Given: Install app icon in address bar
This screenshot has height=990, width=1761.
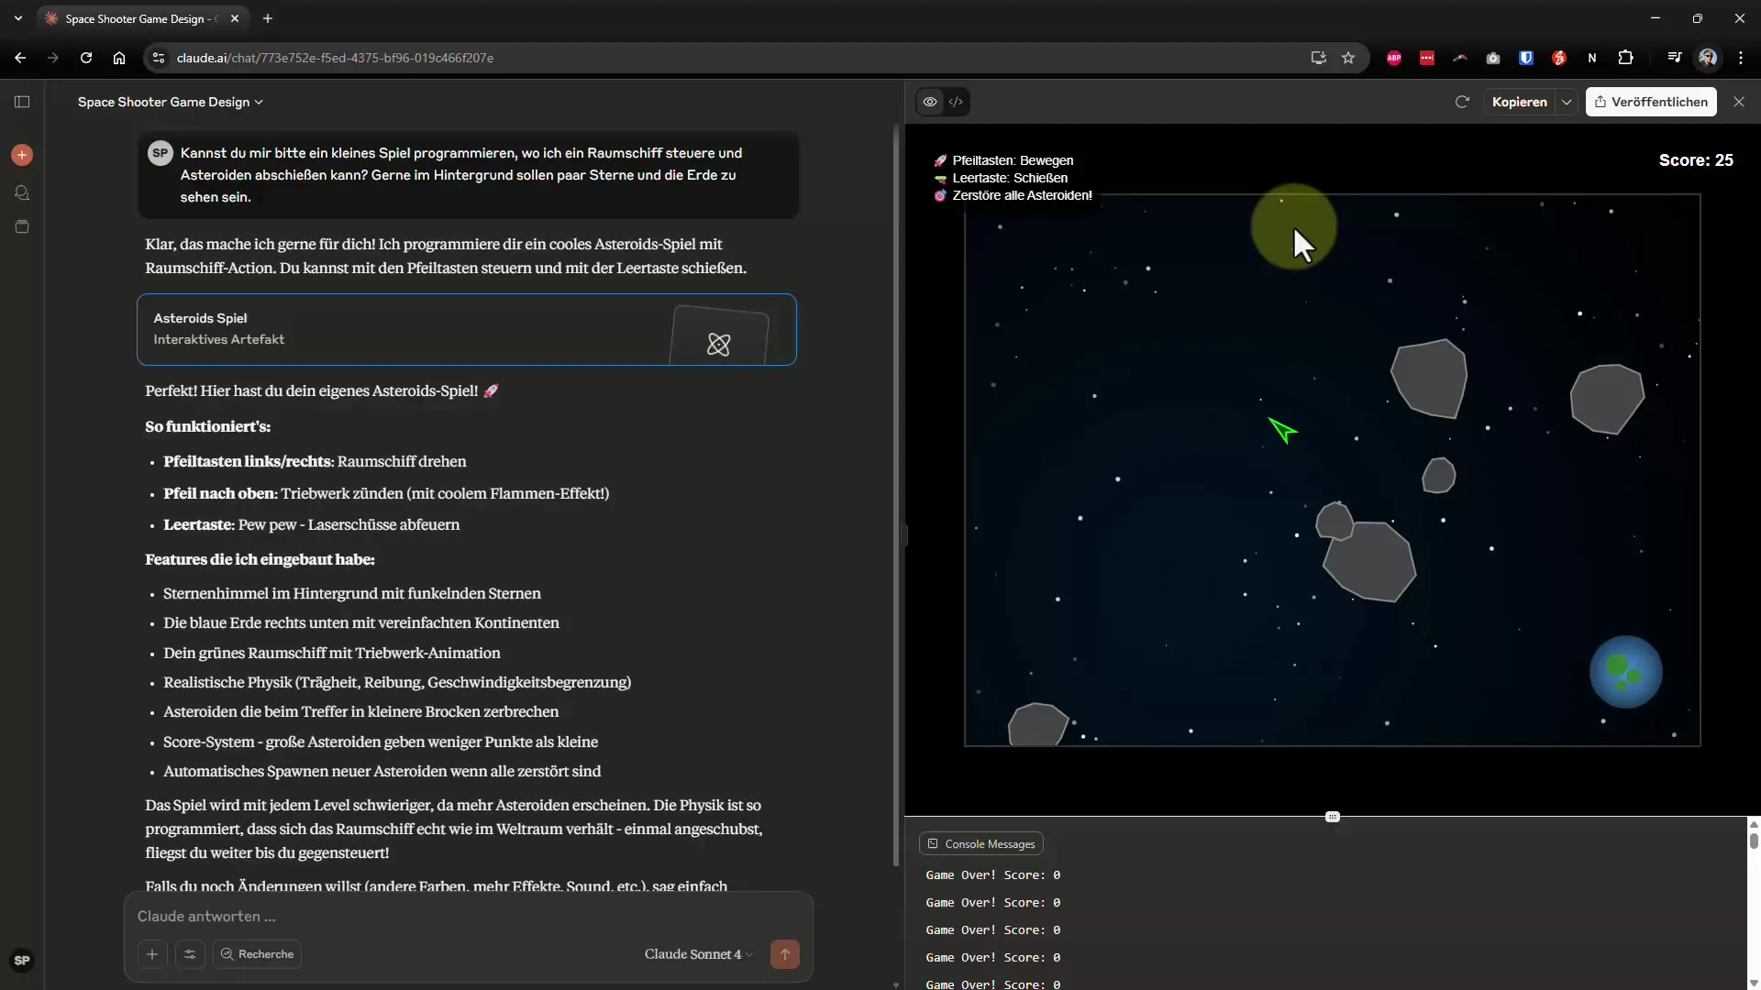Looking at the screenshot, I should coord(1319,58).
